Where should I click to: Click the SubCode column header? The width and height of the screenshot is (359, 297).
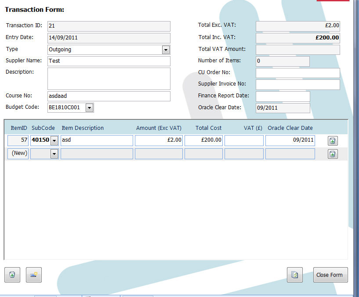click(x=43, y=128)
